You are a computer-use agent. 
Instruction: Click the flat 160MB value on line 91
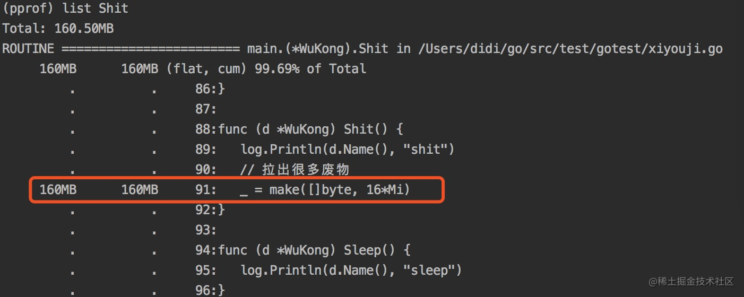tap(58, 190)
